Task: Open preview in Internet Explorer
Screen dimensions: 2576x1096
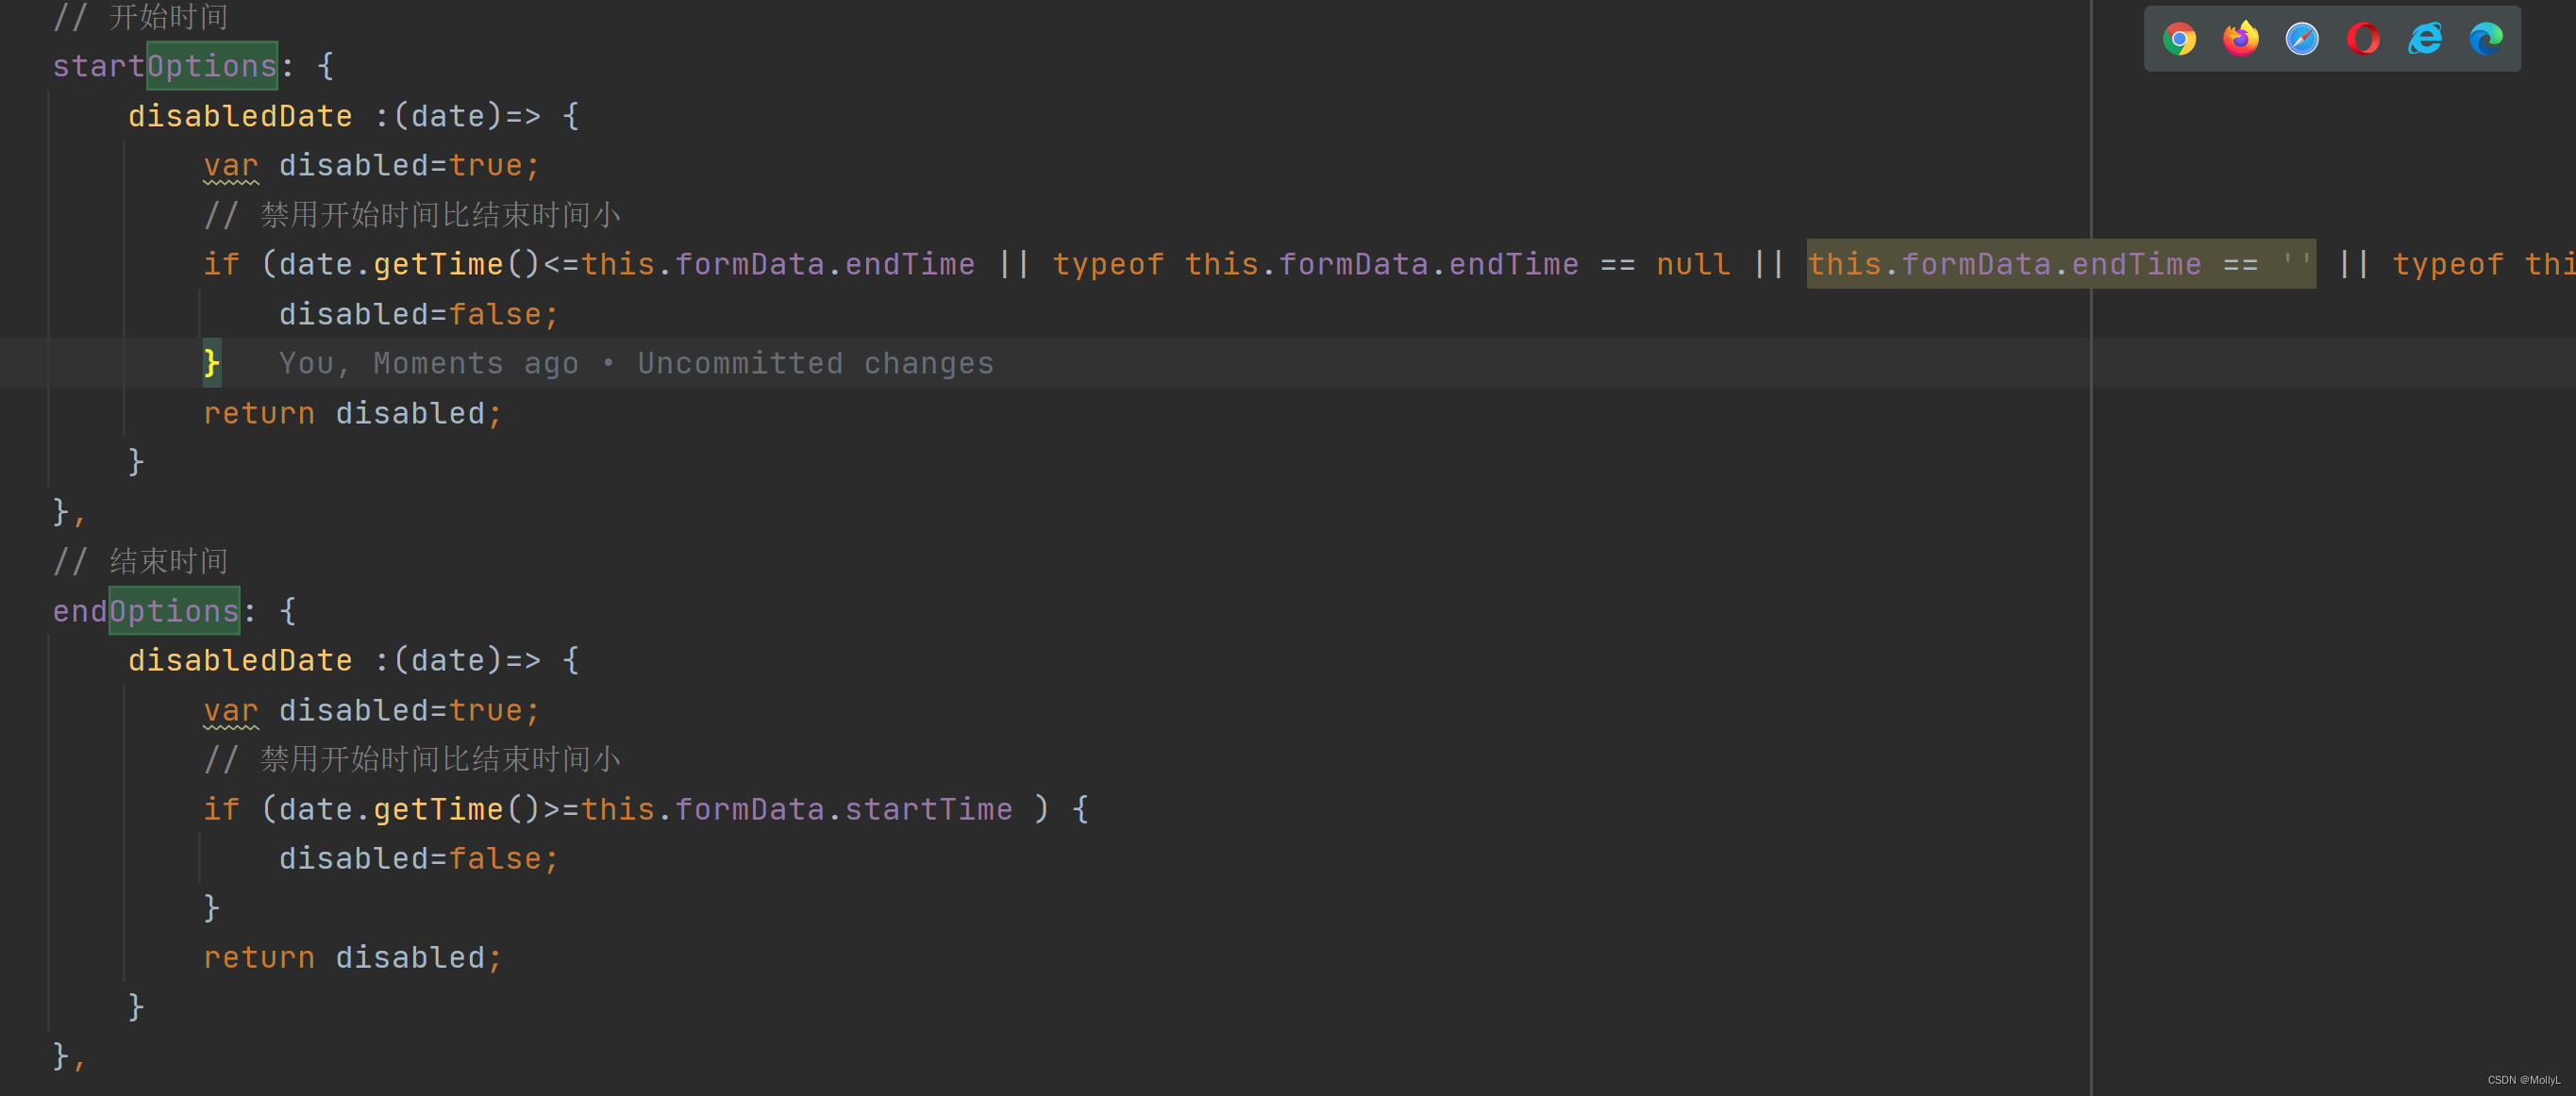Action: tap(2425, 39)
